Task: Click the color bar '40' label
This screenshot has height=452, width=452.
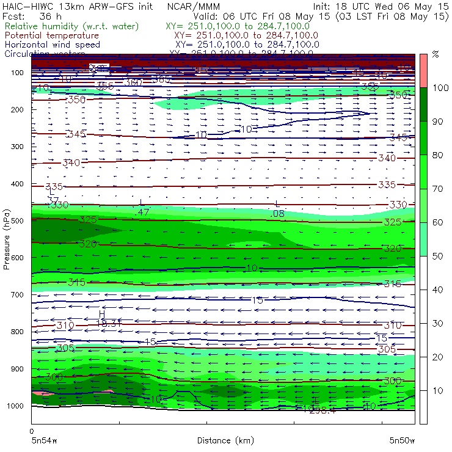Action: click(x=437, y=290)
